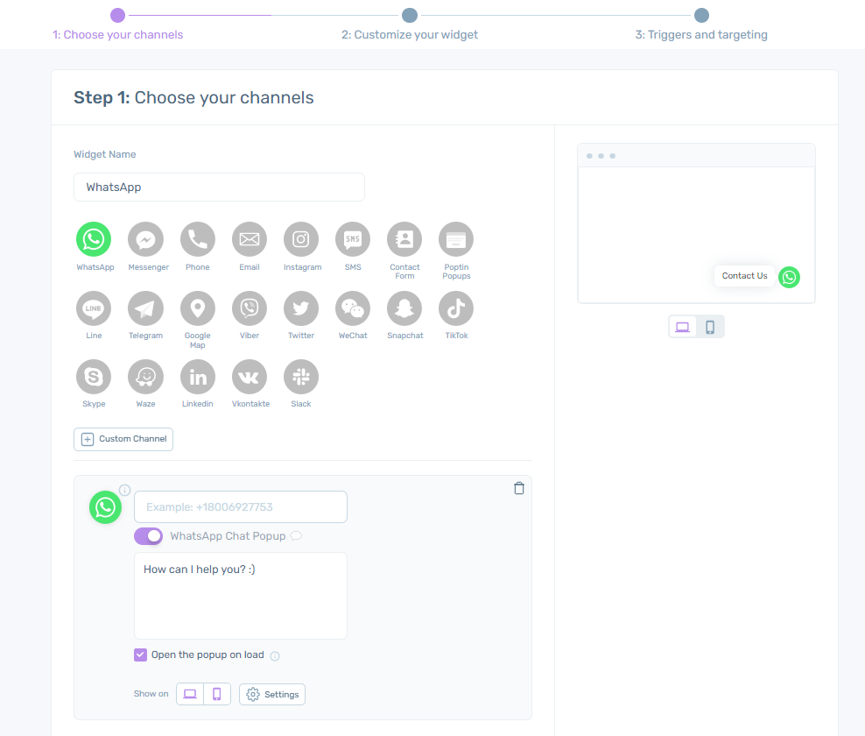The width and height of the screenshot is (865, 736).
Task: Add the Email channel
Action: coord(250,239)
